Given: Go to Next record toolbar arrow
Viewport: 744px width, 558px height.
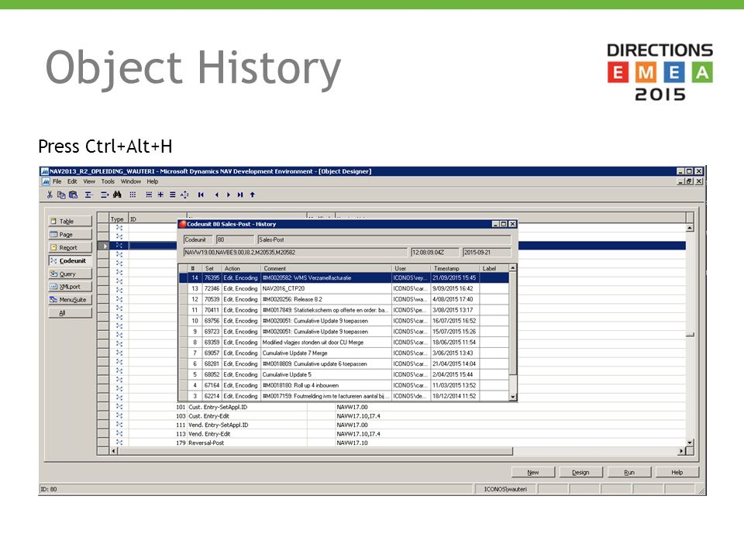Looking at the screenshot, I should point(228,195).
